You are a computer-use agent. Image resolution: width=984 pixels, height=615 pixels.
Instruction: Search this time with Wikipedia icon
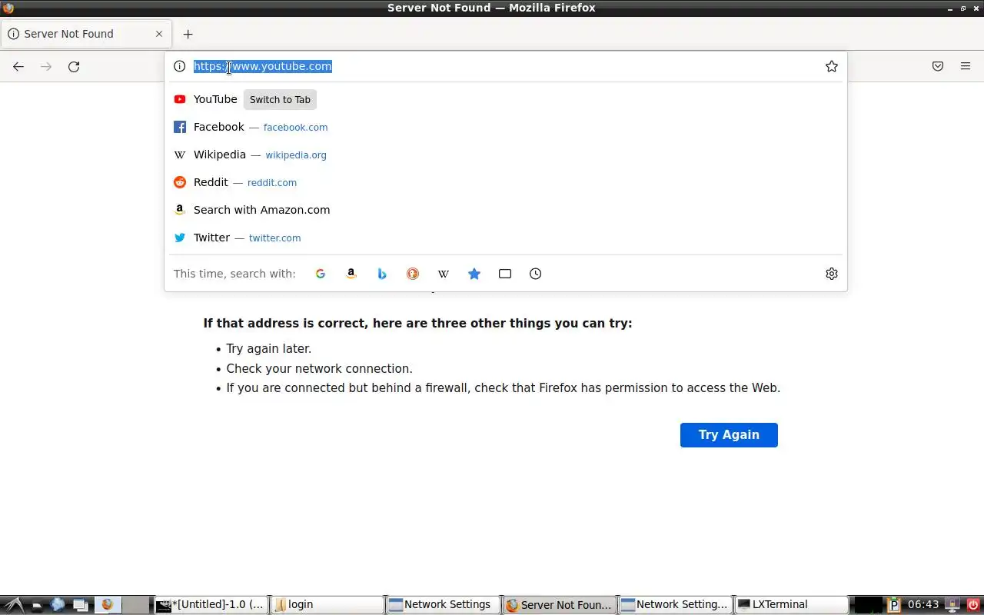[444, 274]
